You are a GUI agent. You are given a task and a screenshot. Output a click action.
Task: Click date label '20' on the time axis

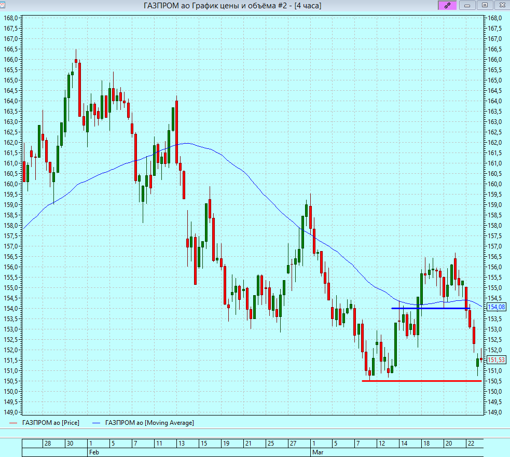coord(449,444)
